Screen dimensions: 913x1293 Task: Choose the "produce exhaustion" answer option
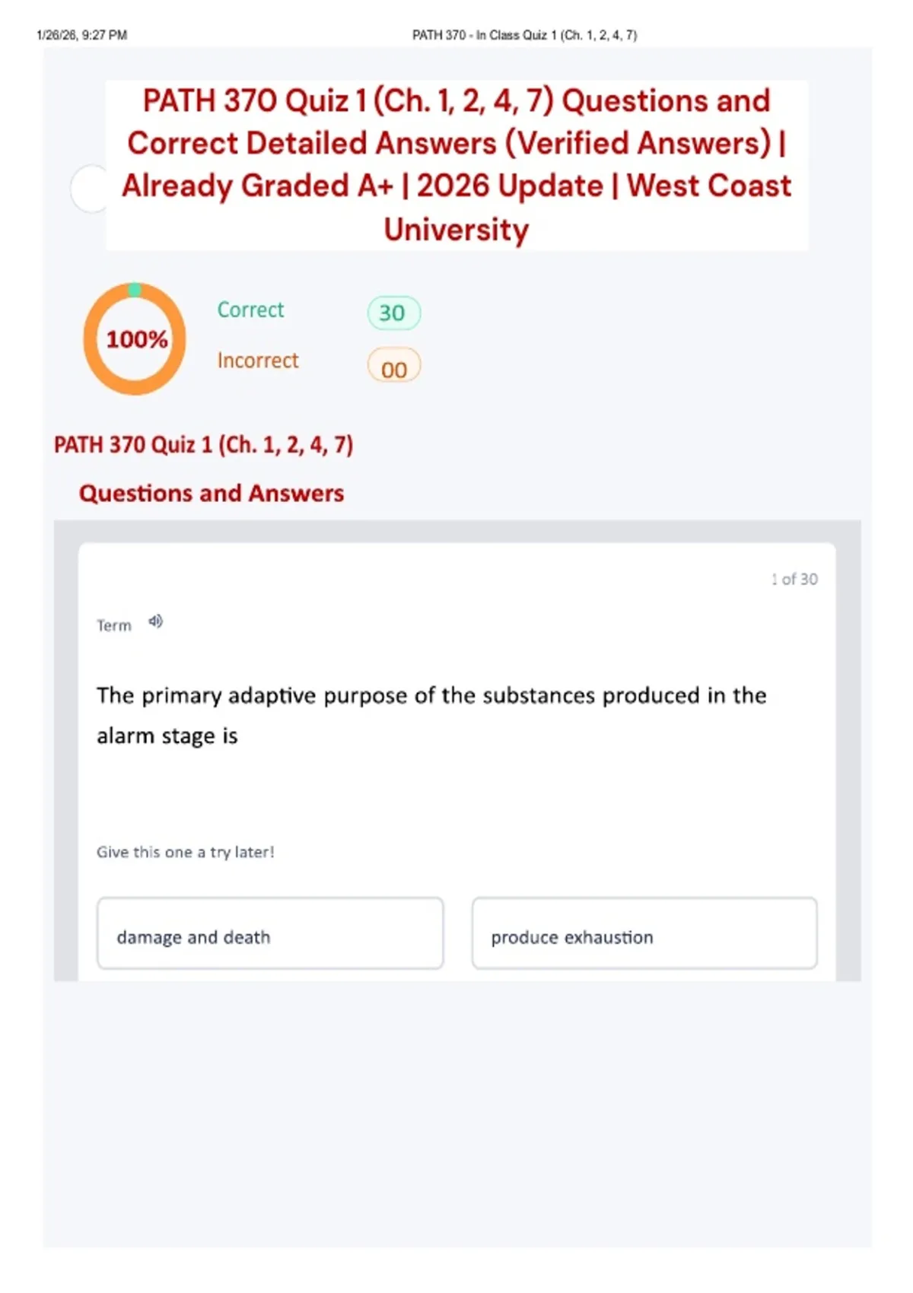[x=644, y=933]
